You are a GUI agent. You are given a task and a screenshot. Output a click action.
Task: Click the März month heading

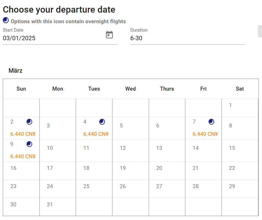coord(16,70)
